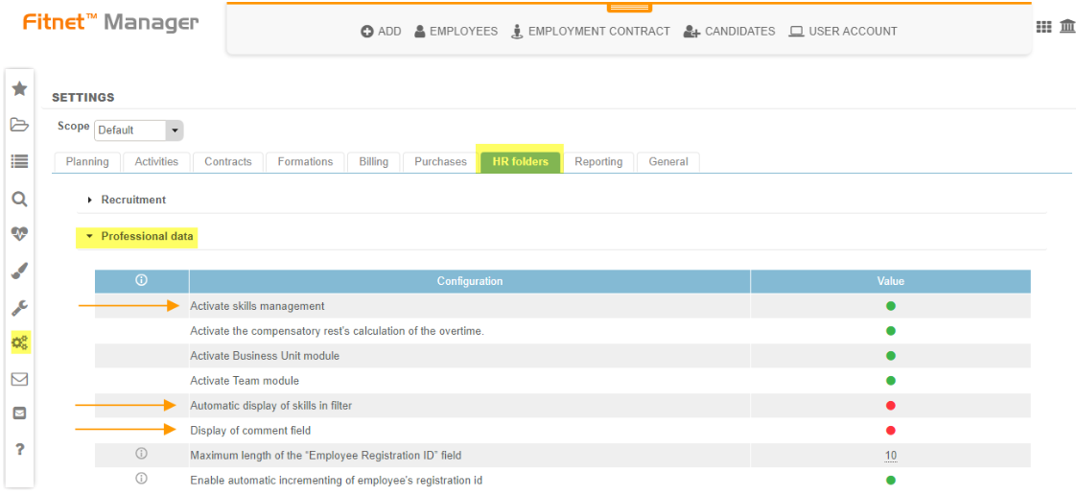Image resolution: width=1076 pixels, height=496 pixels.
Task: Toggle the Activate skills management status dot
Action: pos(890,307)
